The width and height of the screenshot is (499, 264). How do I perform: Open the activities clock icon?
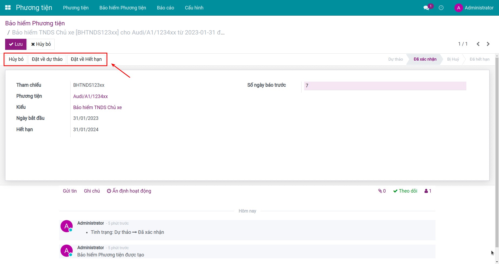(x=441, y=8)
